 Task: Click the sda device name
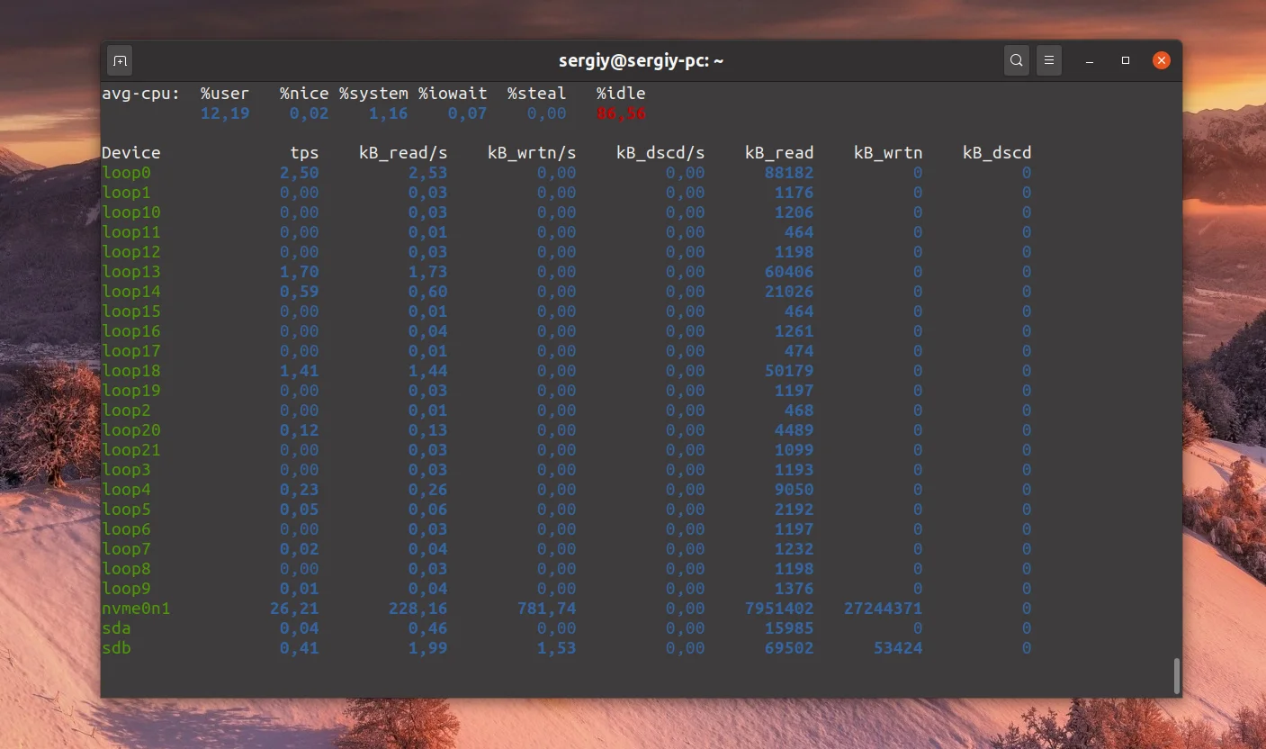point(116,628)
